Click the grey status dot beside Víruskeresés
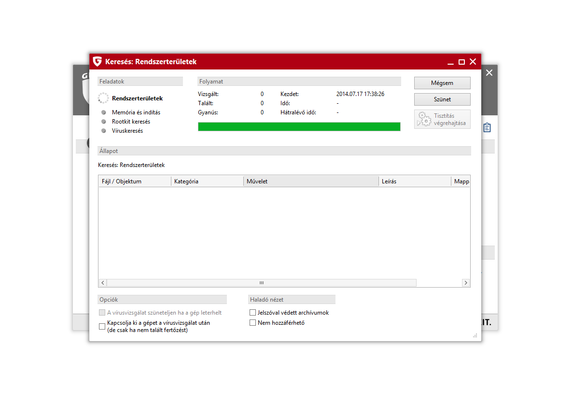Screen dimensions: 587x415 [x=104, y=131]
